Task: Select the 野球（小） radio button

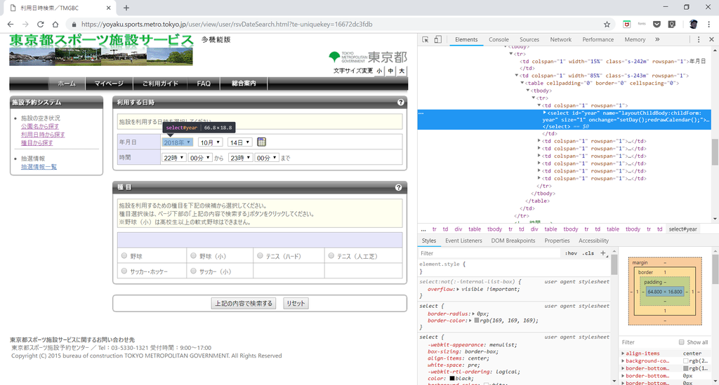Action: point(194,256)
